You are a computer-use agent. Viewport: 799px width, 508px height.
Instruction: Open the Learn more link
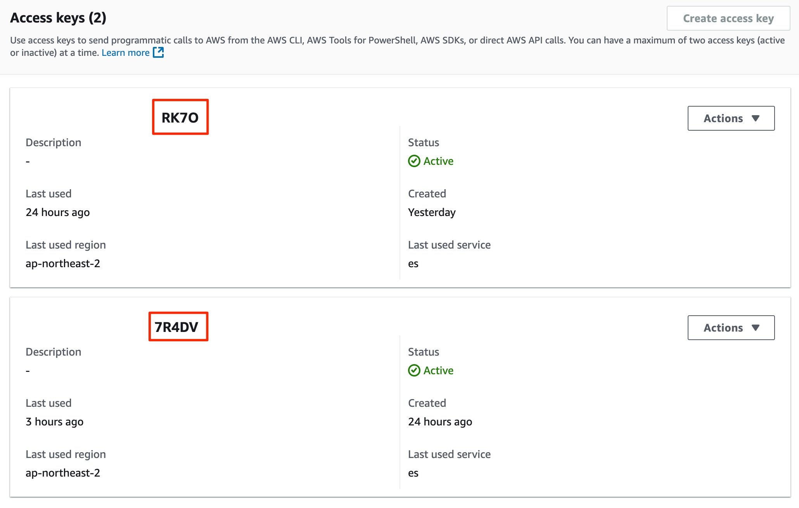click(x=125, y=52)
